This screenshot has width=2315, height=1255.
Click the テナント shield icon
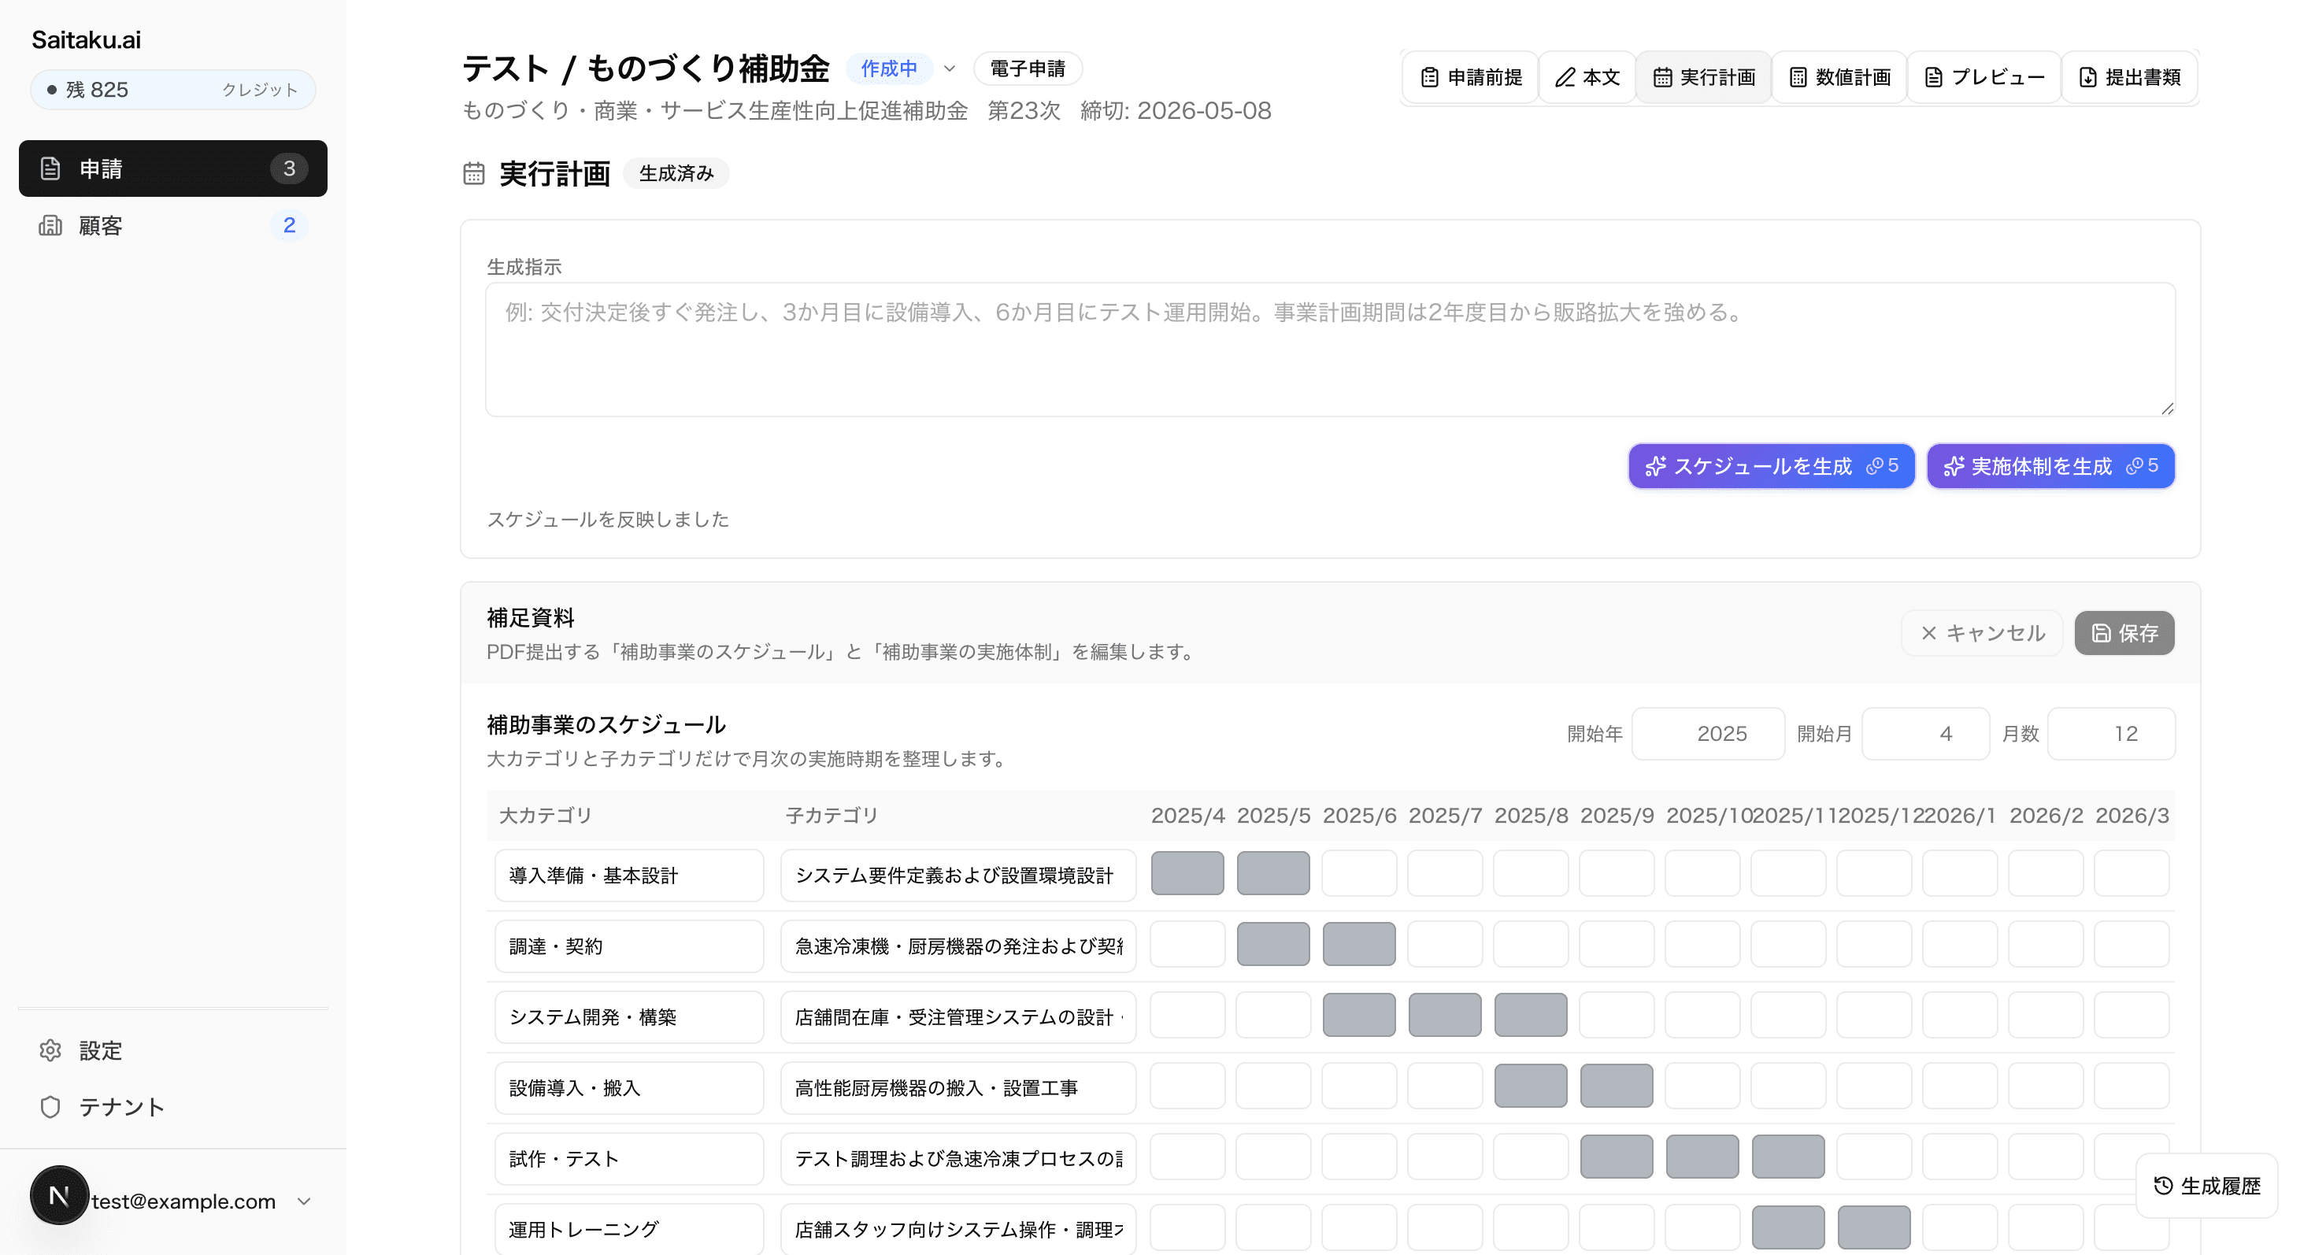point(50,1107)
